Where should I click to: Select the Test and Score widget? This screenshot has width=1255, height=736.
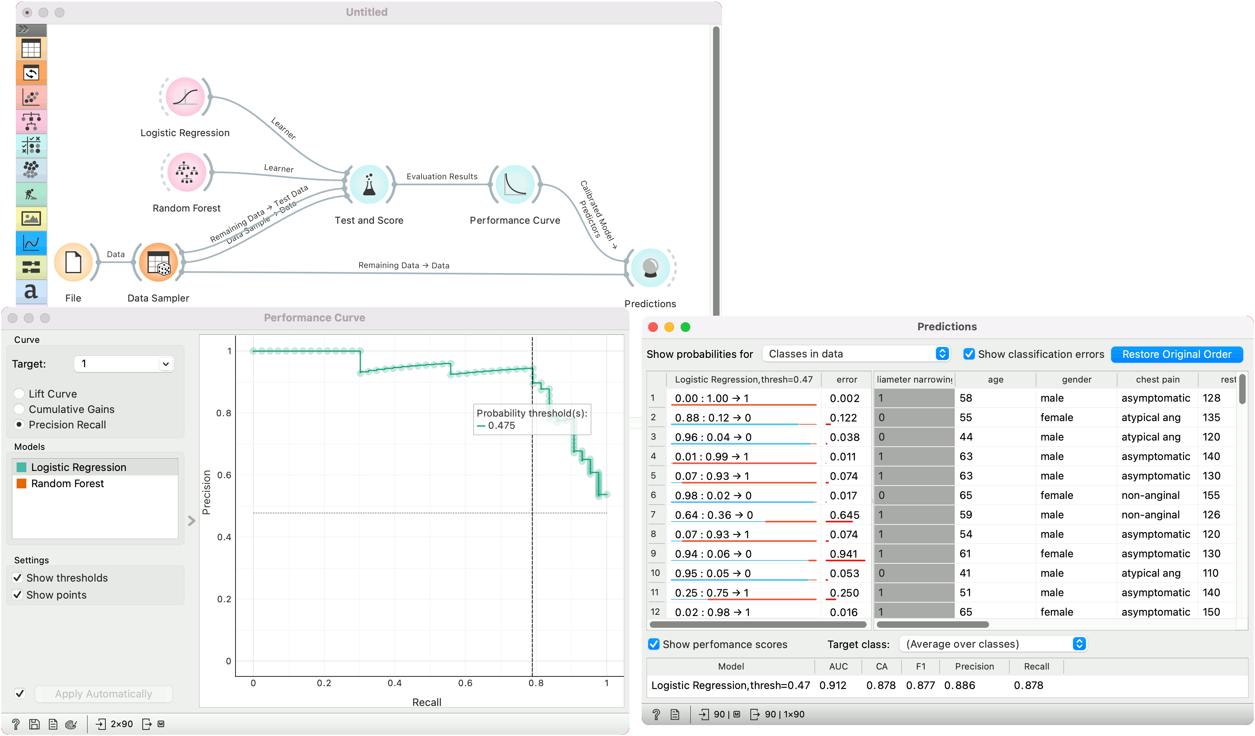pyautogui.click(x=369, y=185)
